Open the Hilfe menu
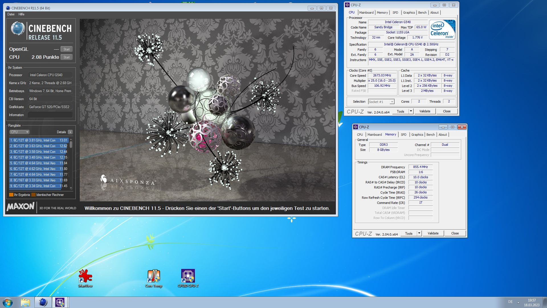 click(21, 14)
